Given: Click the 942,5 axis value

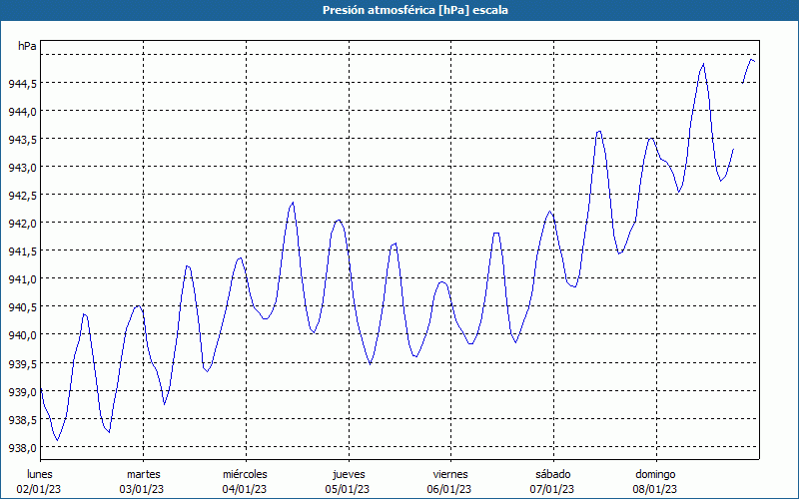Looking at the screenshot, I should tap(22, 196).
